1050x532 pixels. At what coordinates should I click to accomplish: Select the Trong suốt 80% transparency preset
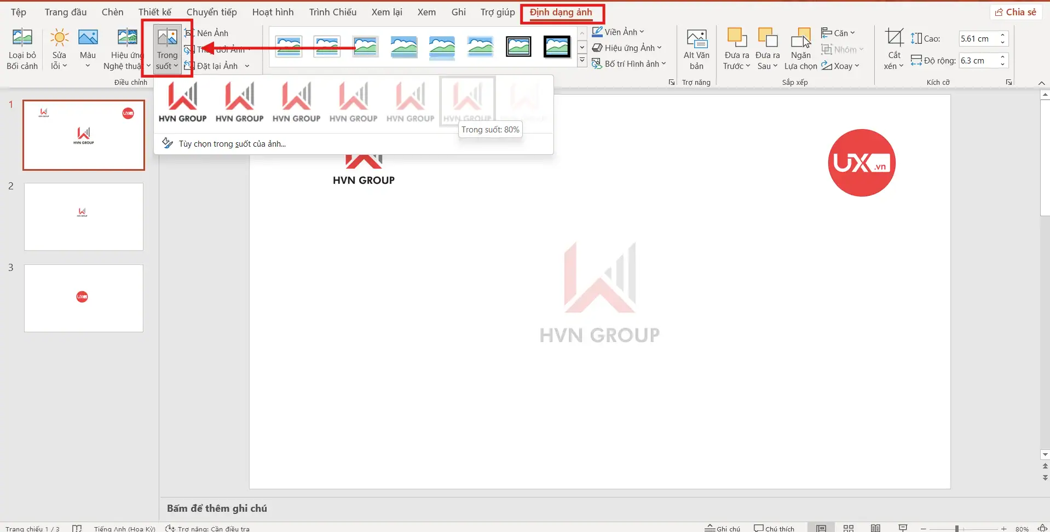(x=467, y=100)
